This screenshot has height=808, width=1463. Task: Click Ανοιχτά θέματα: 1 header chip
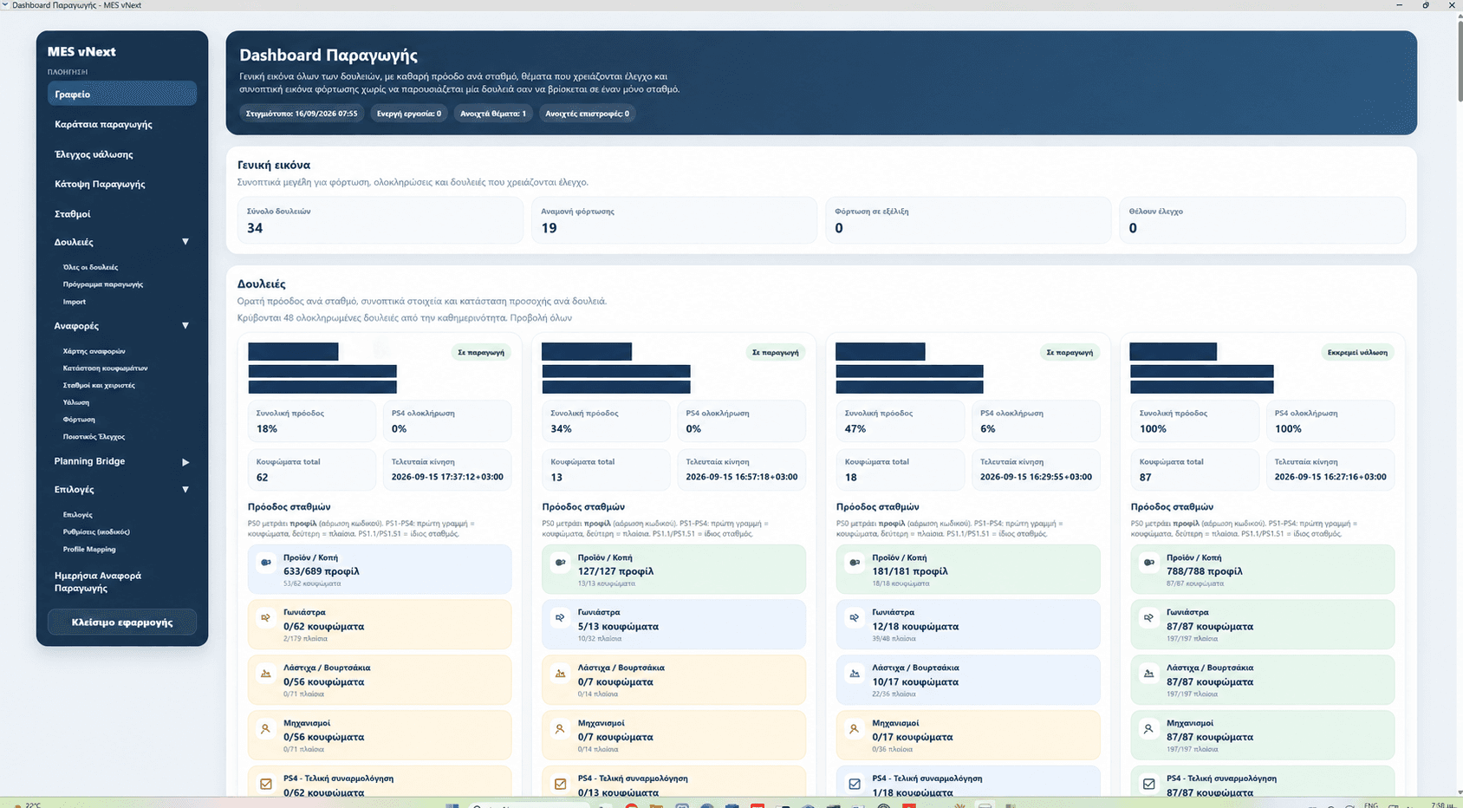coord(493,114)
